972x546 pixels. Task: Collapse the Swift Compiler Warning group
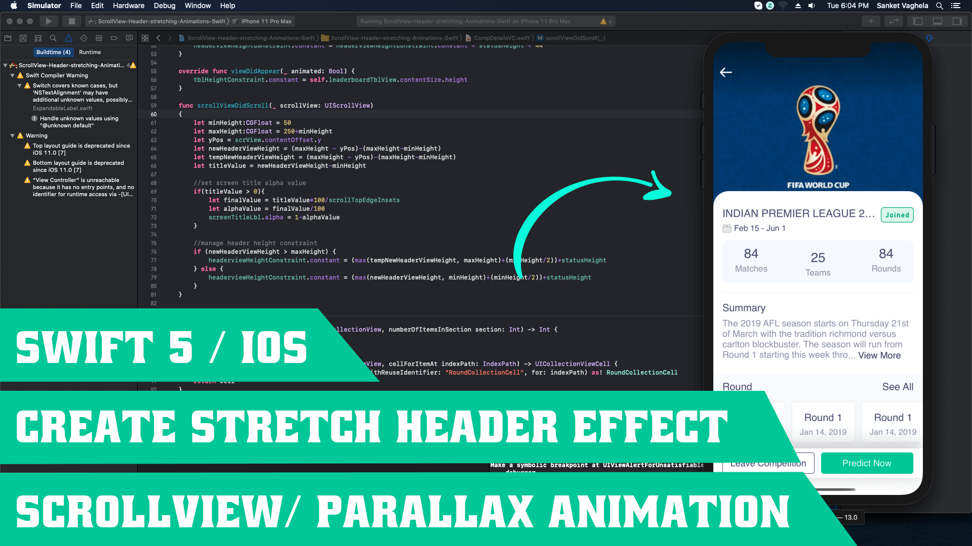point(12,75)
